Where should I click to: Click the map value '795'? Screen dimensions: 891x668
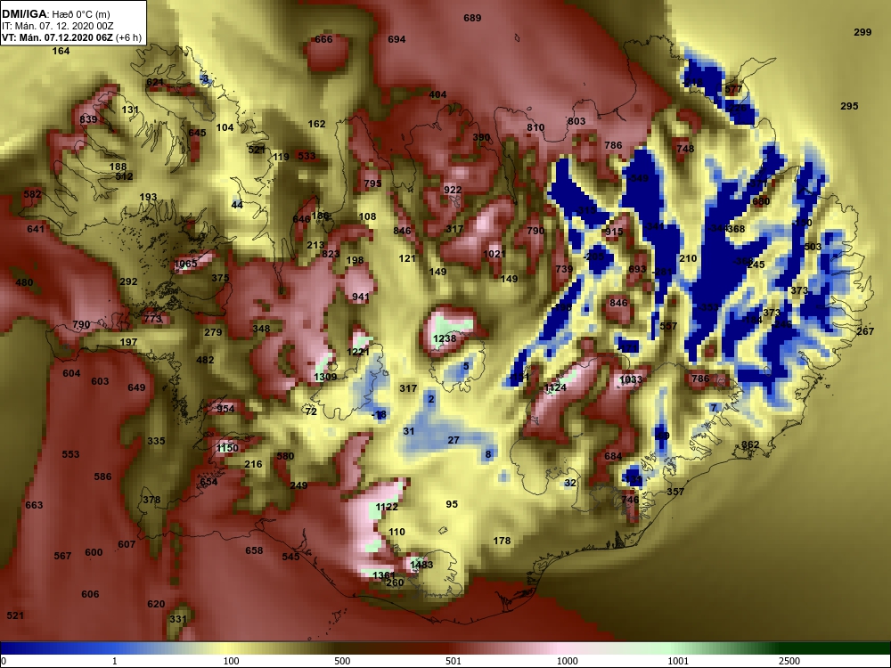[372, 184]
